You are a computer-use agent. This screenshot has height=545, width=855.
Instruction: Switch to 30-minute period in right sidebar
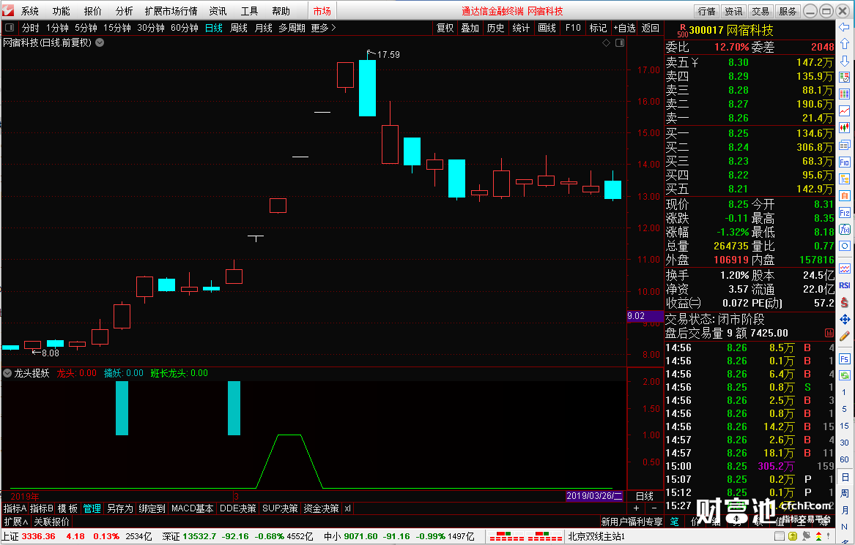[x=844, y=443]
